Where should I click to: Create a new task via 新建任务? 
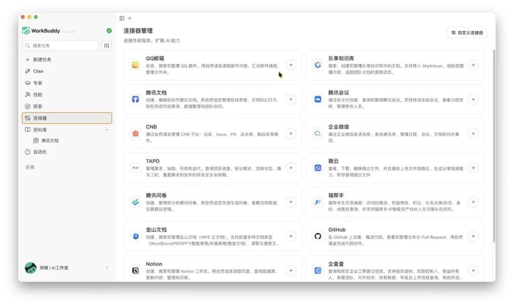(67, 60)
